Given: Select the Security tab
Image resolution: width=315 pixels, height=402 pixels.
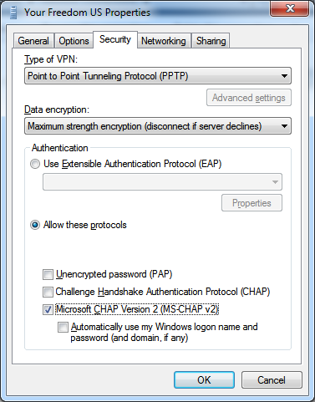Looking at the screenshot, I should [x=115, y=39].
